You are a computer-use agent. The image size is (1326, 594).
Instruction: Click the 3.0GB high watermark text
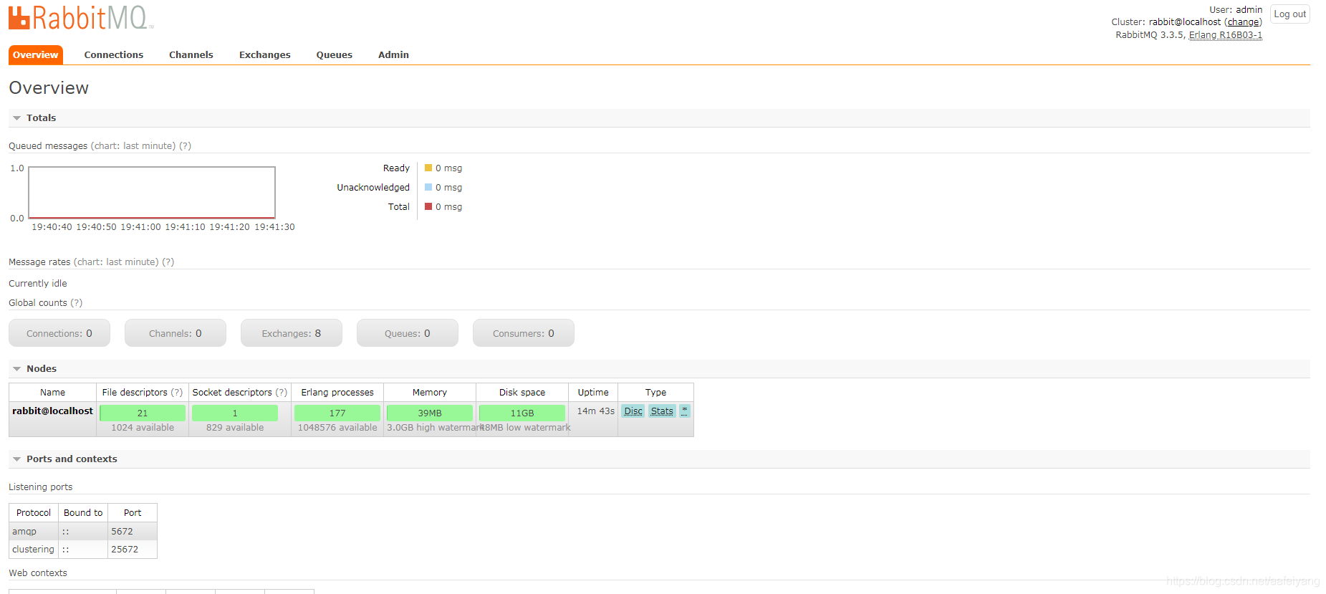click(435, 428)
